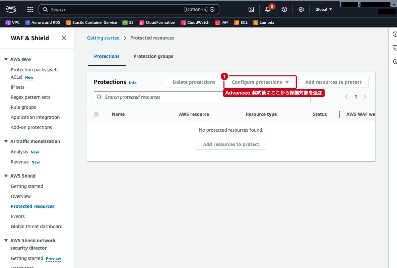Open the services grid menu
The width and height of the screenshot is (397, 268).
[30, 9]
